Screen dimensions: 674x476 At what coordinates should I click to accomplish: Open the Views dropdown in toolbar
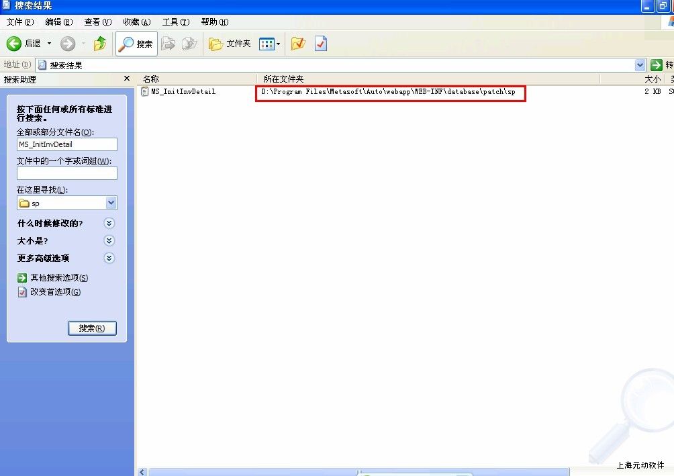pos(270,44)
